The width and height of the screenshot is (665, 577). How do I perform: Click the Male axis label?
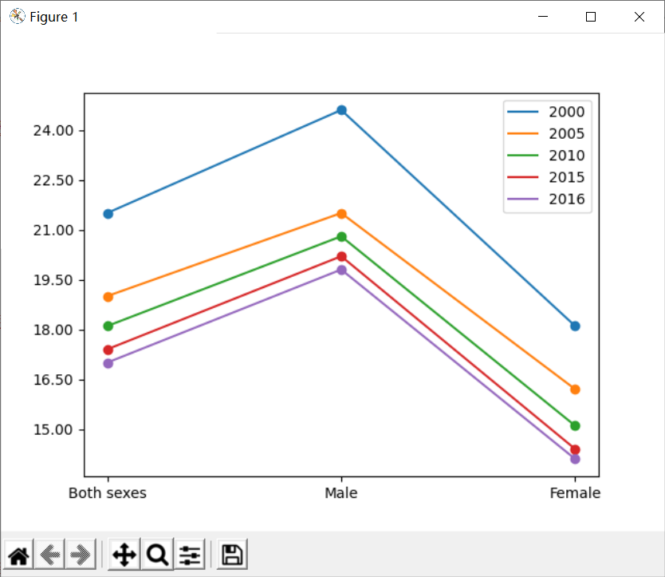[341, 493]
